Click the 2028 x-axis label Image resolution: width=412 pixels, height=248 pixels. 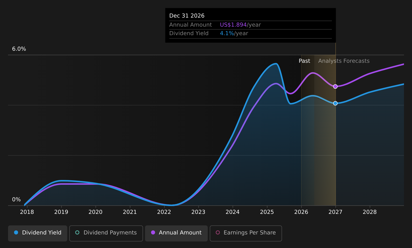(370, 212)
